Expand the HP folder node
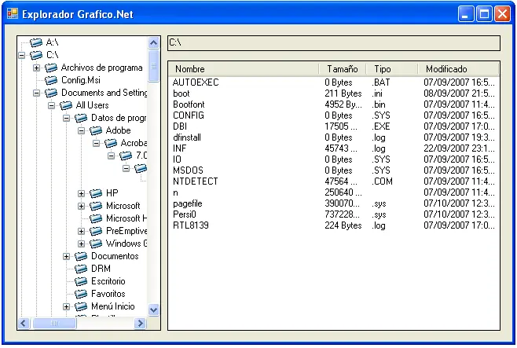Viewport: 517px width, 348px height. 82,193
